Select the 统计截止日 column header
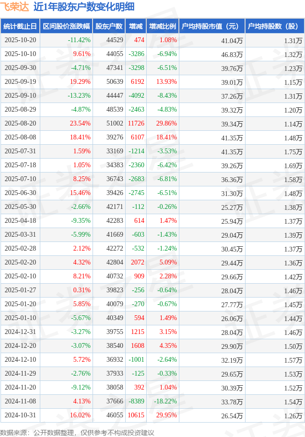This screenshot has width=305, height=437. (x=20, y=26)
